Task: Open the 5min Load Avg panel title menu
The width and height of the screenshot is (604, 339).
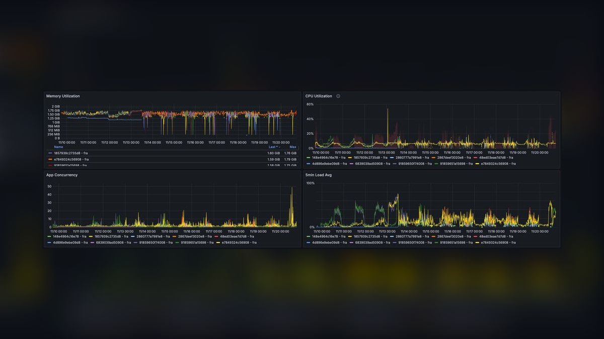Action: 319,175
